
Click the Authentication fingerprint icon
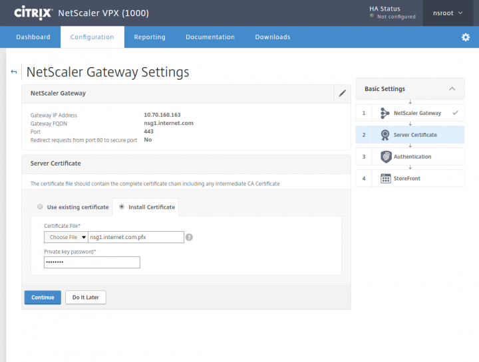click(x=385, y=157)
